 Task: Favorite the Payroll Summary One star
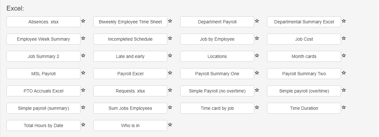(257, 73)
